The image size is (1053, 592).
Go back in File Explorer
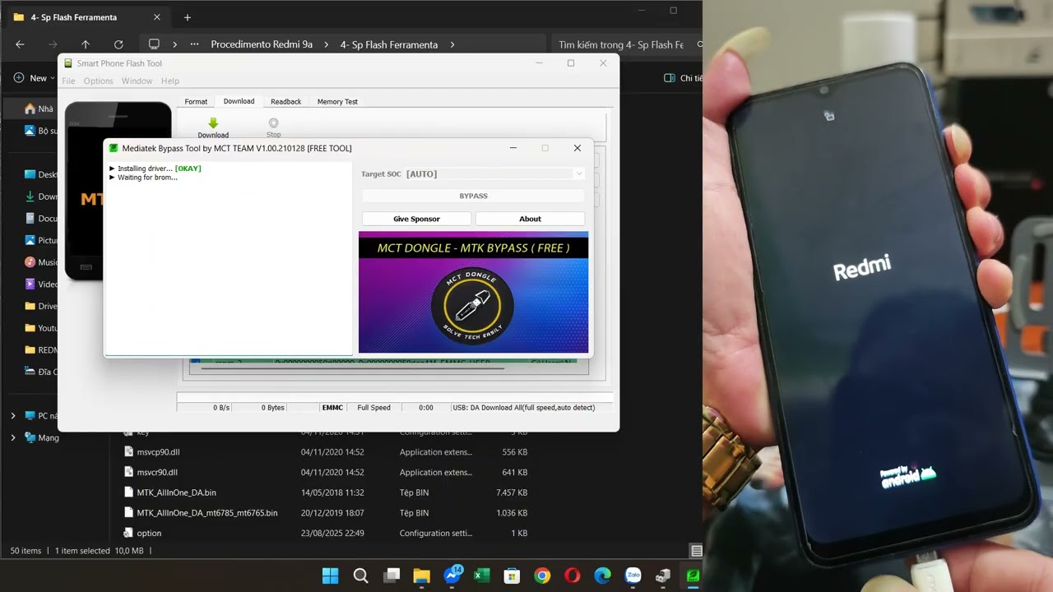coord(20,44)
